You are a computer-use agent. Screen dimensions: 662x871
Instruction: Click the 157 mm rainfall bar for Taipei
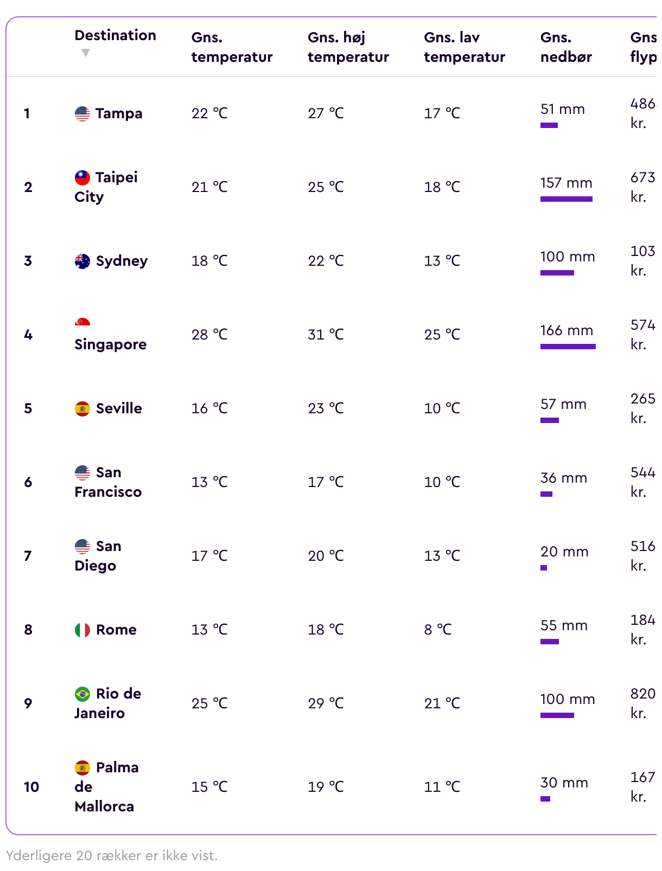pyautogui.click(x=566, y=199)
